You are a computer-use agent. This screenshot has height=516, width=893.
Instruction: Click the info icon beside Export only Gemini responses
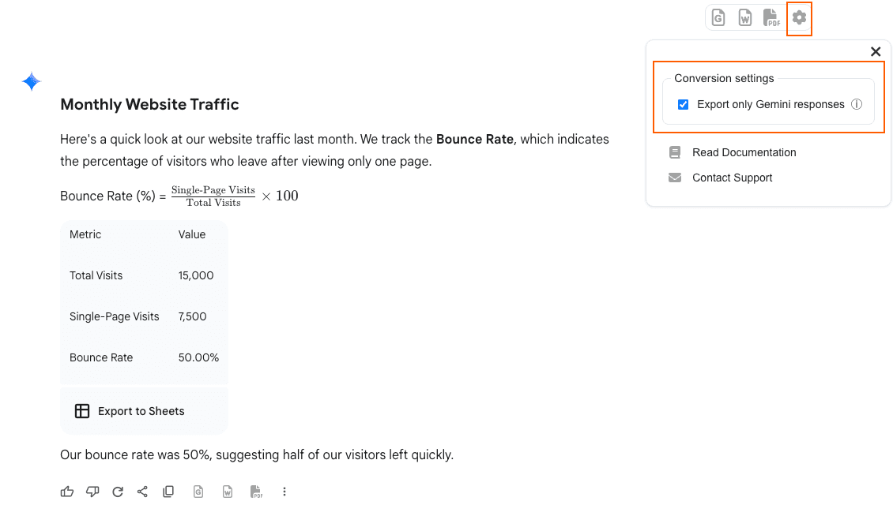pos(857,104)
